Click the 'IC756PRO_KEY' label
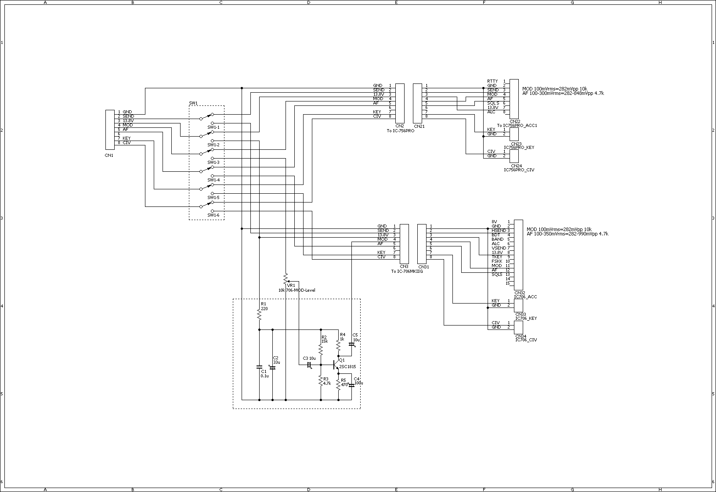The width and height of the screenshot is (716, 492). pos(519,148)
